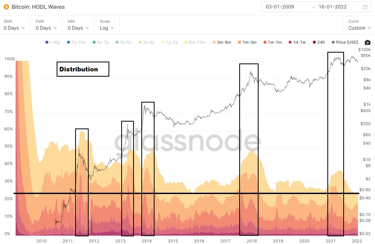
Task: Open the SMA days dropdown
Action: coord(14,28)
